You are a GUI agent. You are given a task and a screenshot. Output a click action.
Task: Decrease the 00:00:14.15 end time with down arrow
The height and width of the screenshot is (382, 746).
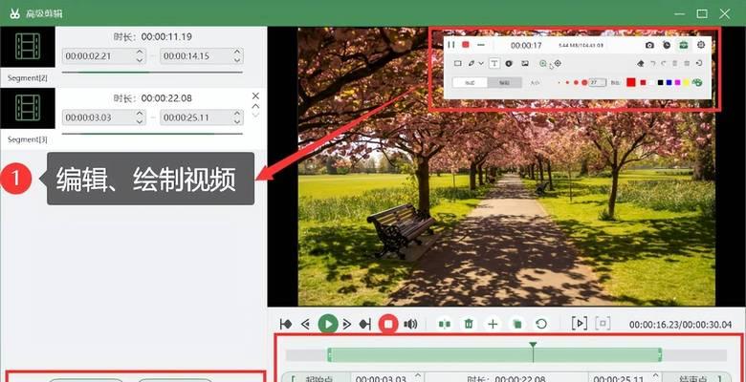click(x=237, y=60)
